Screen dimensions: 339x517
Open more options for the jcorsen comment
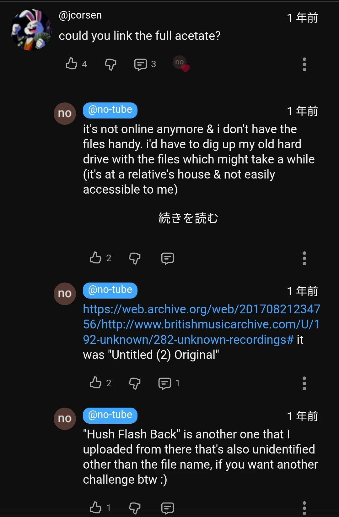[x=304, y=64]
